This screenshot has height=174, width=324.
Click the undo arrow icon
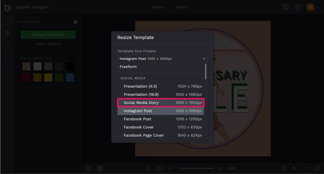[295, 169]
